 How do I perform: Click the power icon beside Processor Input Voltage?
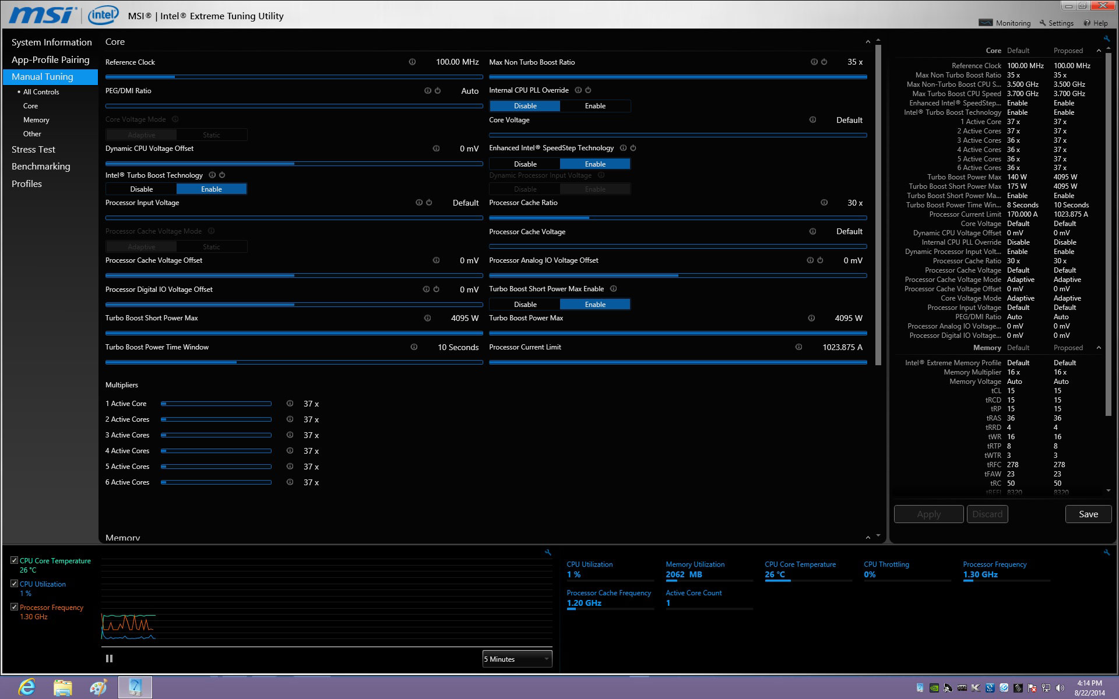point(429,203)
